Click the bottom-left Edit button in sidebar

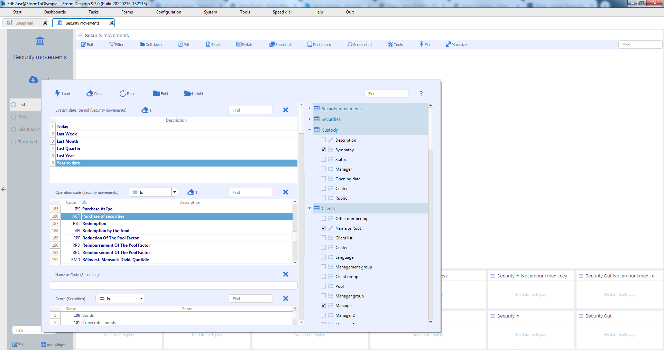[19, 344]
